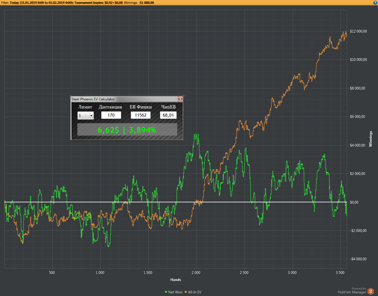The image size is (378, 296).
Task: Click the Winnings axis title
Action: click(370, 139)
